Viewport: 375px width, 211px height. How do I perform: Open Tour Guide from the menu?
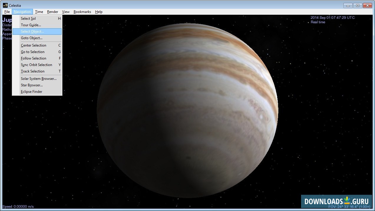pyautogui.click(x=37, y=25)
